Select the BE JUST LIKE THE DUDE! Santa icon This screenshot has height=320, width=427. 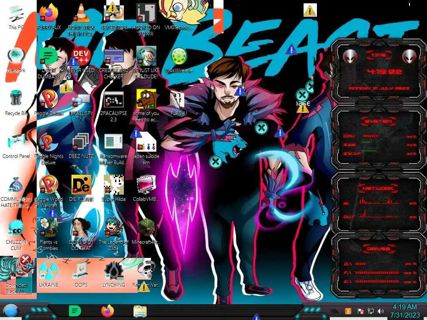pos(146,62)
